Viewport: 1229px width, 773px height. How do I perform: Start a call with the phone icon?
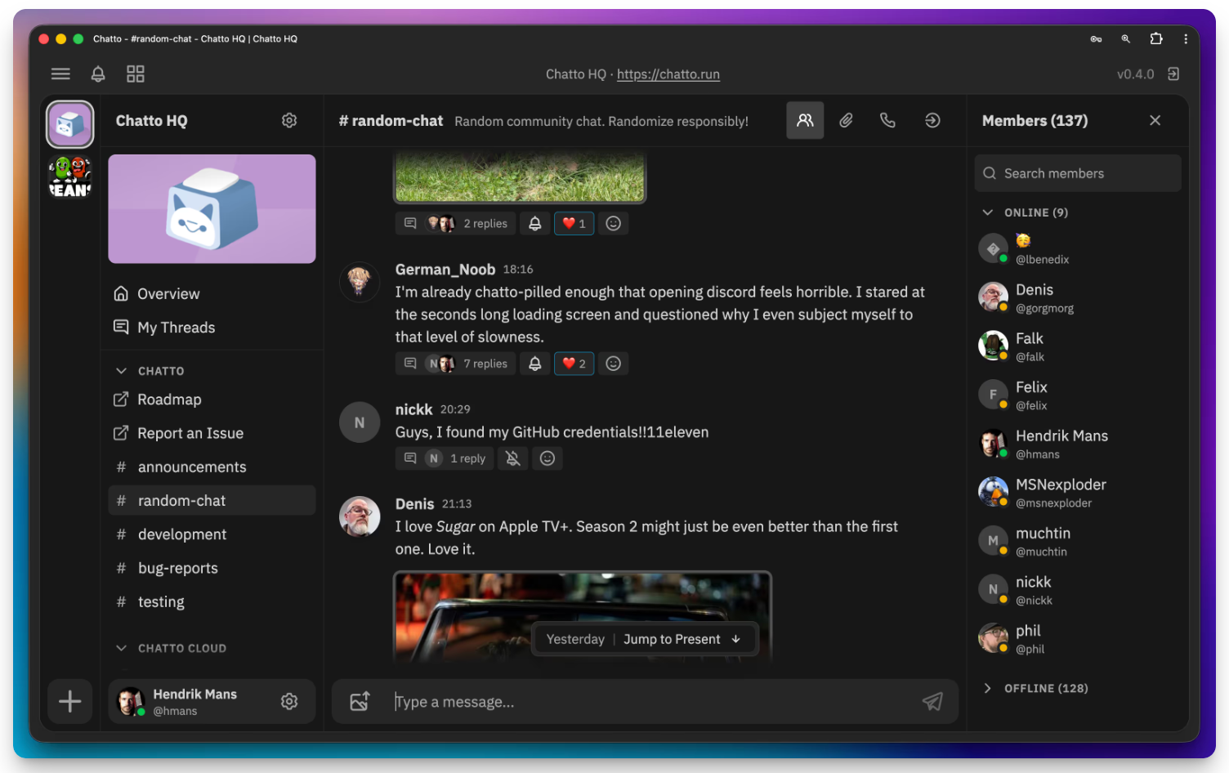(887, 120)
